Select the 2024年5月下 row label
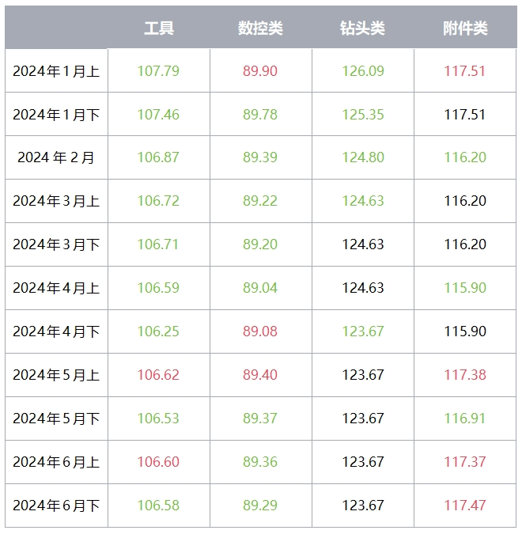Image resolution: width=522 pixels, height=534 pixels. pyautogui.click(x=56, y=418)
